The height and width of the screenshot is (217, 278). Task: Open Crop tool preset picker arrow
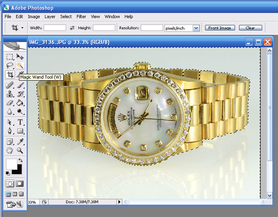point(22,28)
